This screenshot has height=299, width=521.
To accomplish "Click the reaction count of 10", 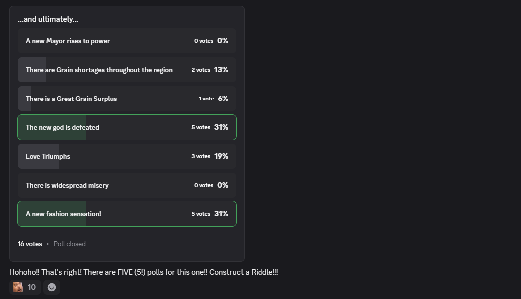I will coord(31,287).
